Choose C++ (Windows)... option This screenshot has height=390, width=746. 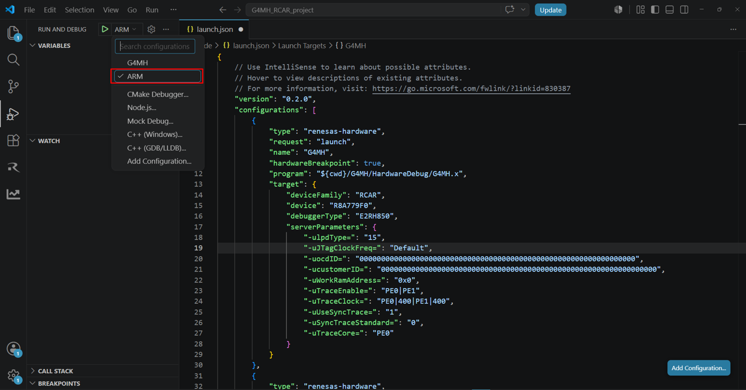pos(157,134)
